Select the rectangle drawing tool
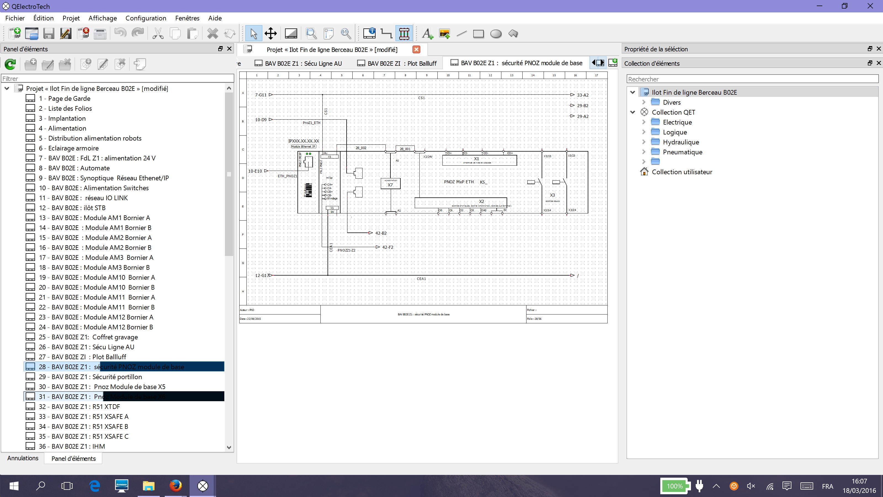 click(x=478, y=34)
